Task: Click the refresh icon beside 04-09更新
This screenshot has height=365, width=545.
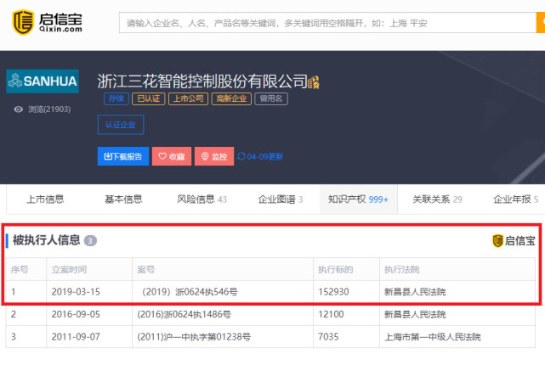Action: 241,156
